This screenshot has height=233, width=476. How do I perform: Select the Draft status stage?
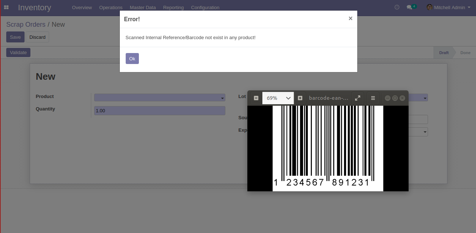[x=444, y=53]
